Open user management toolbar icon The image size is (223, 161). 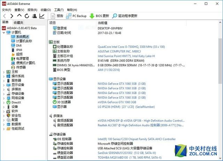[34, 16]
